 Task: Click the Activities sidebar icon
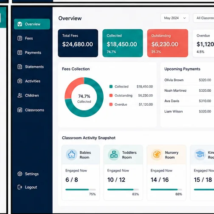(x=20, y=81)
